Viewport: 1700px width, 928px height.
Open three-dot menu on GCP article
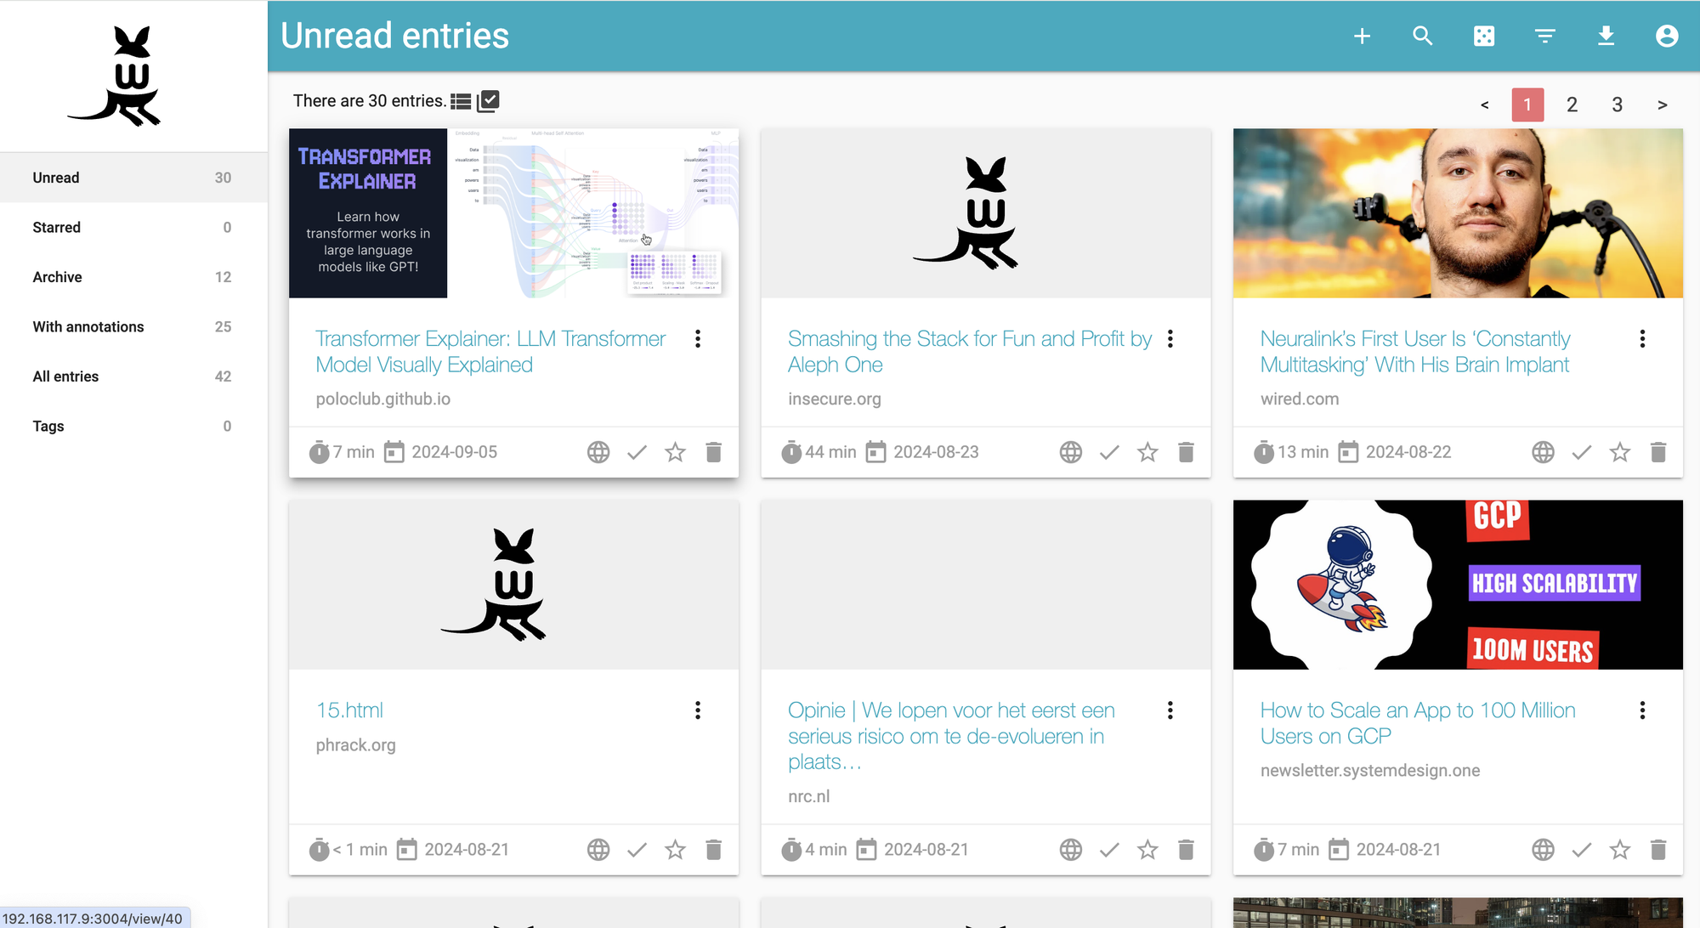(1642, 710)
